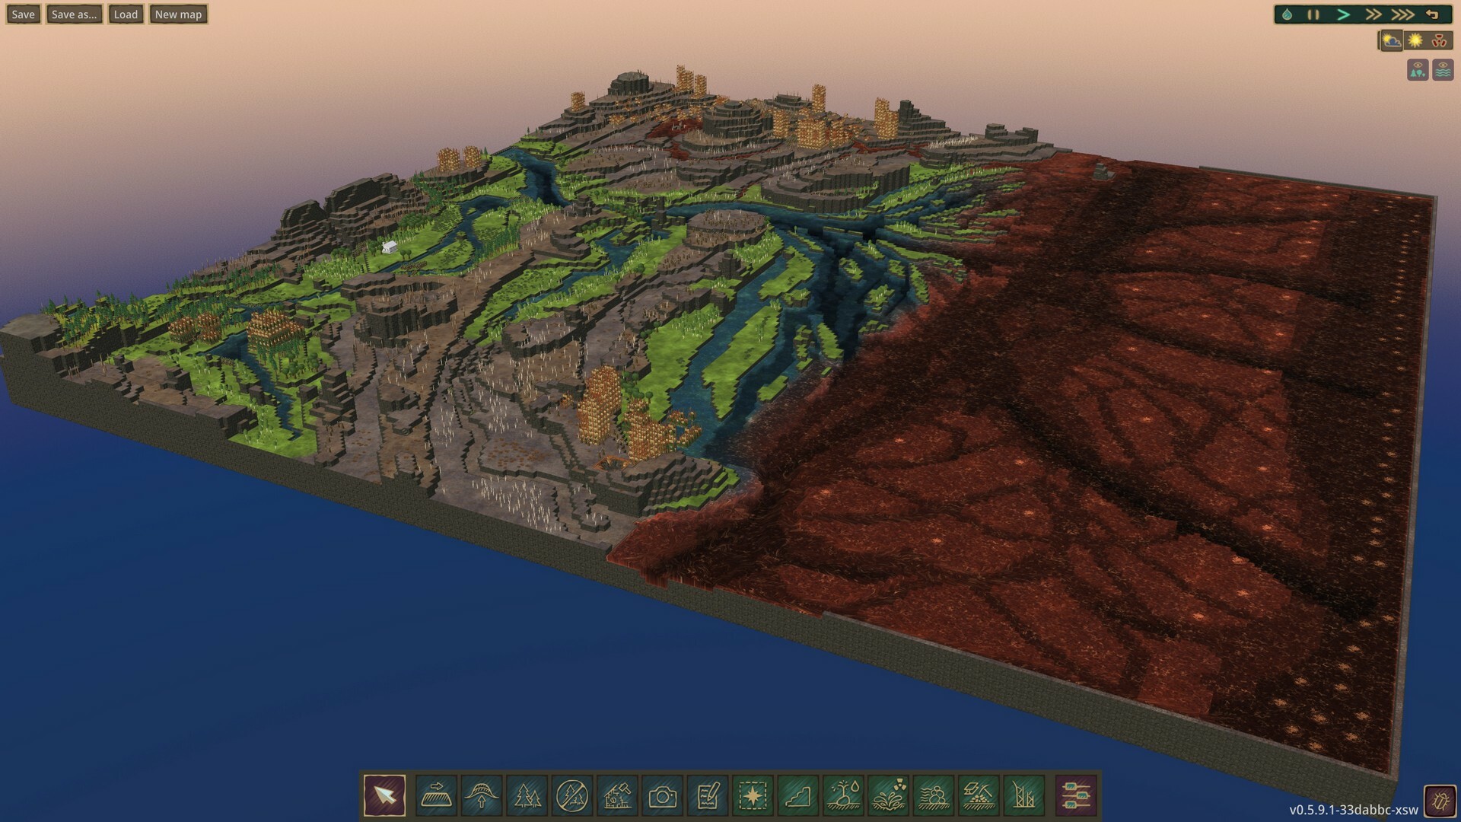Select the barrier rocks tool
The image size is (1461, 822).
[x=933, y=796]
